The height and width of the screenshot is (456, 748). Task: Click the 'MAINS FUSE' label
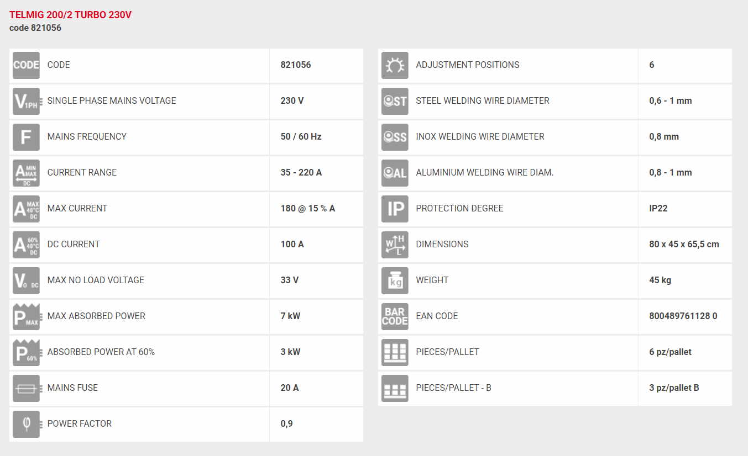[72, 388]
